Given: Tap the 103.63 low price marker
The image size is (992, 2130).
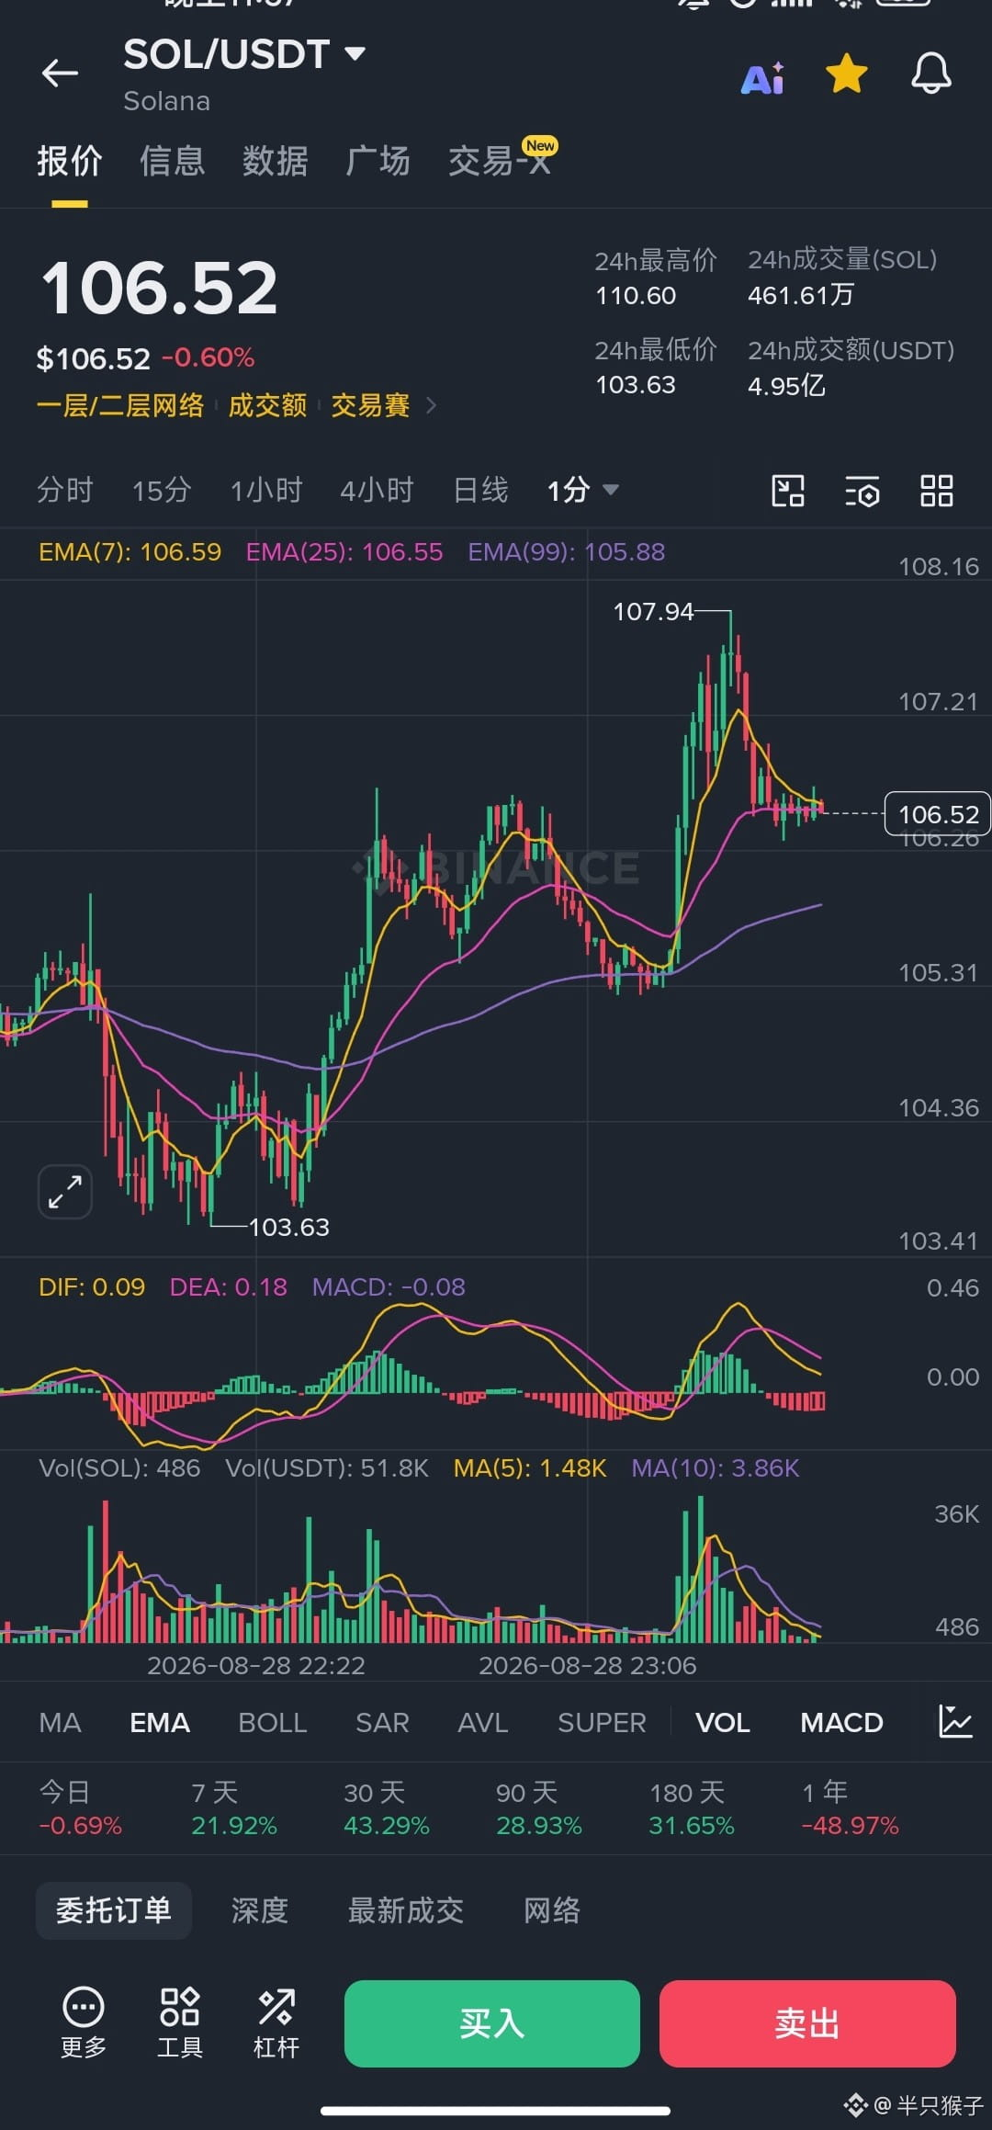Looking at the screenshot, I should click(x=288, y=1227).
